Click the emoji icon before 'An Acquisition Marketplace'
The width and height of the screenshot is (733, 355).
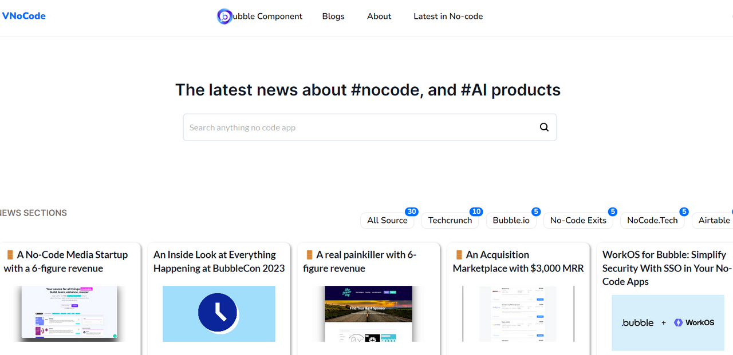(459, 255)
